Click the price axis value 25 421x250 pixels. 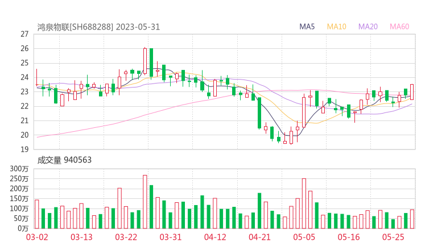coord(24,63)
